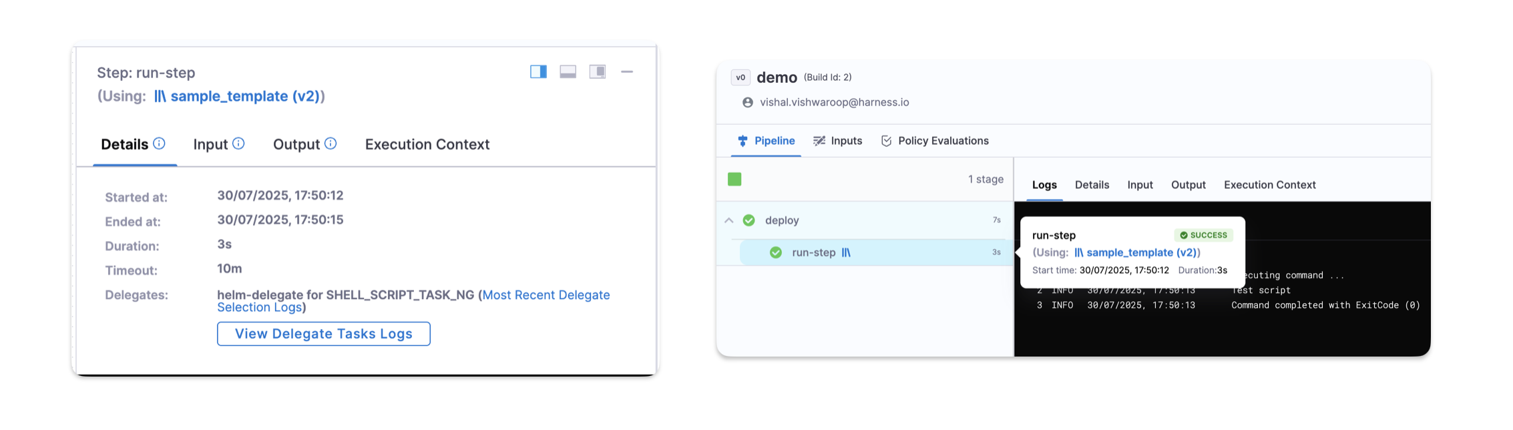Click template icon next to run-step in tree
1513x430 pixels.
(x=846, y=252)
